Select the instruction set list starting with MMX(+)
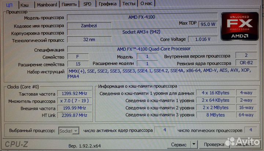Screen dimensions: 264x151 pyautogui.click(x=162, y=73)
